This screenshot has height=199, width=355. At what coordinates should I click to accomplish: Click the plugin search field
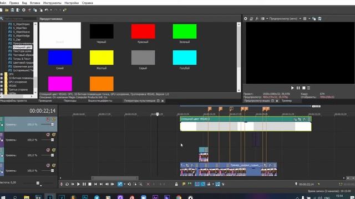point(20,19)
